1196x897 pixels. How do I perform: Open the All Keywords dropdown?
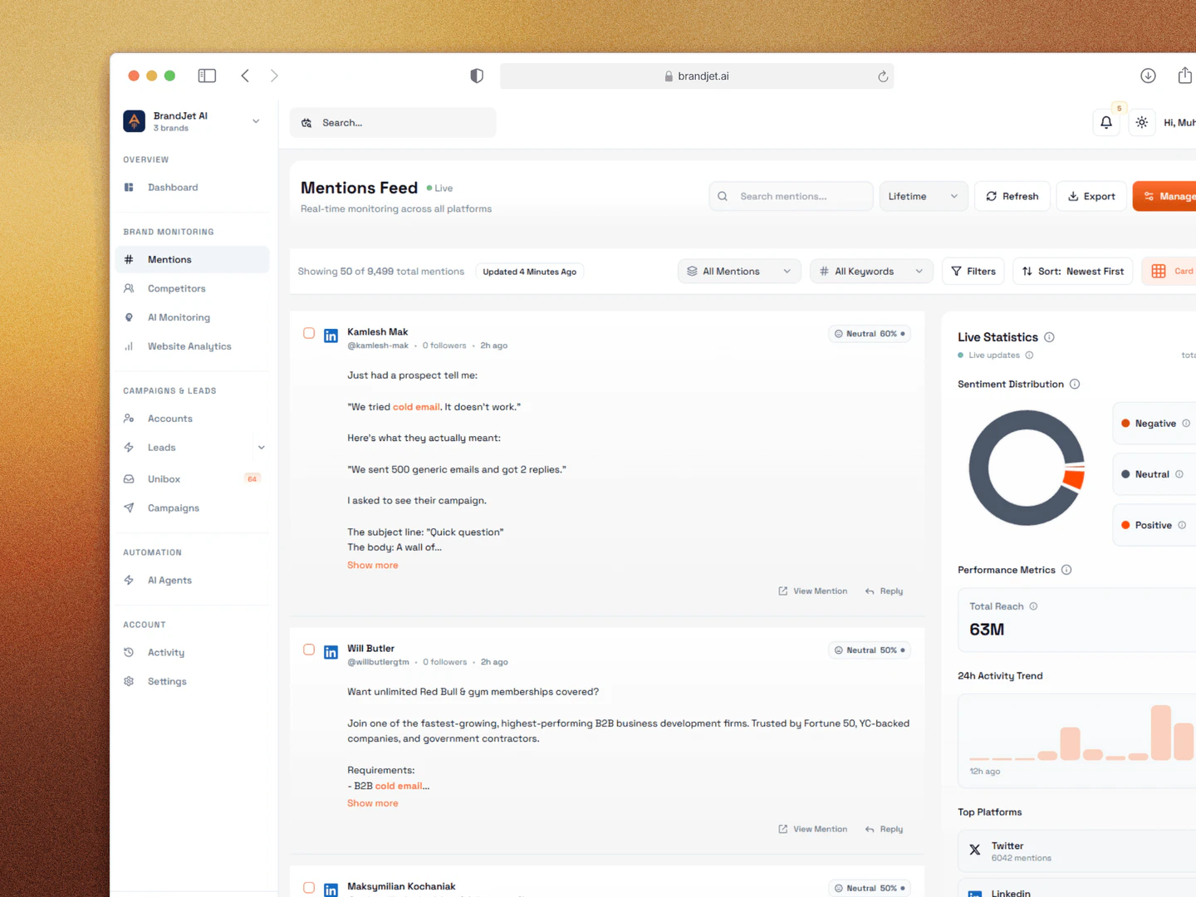[x=870, y=271]
